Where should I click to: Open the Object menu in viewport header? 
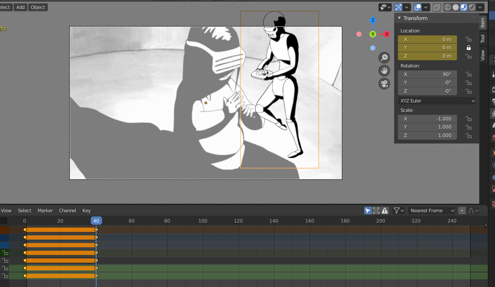point(38,7)
